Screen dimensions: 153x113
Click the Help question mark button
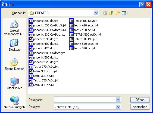142,5
